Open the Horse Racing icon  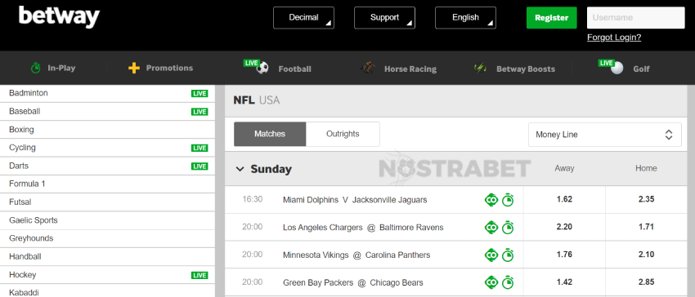coord(368,69)
